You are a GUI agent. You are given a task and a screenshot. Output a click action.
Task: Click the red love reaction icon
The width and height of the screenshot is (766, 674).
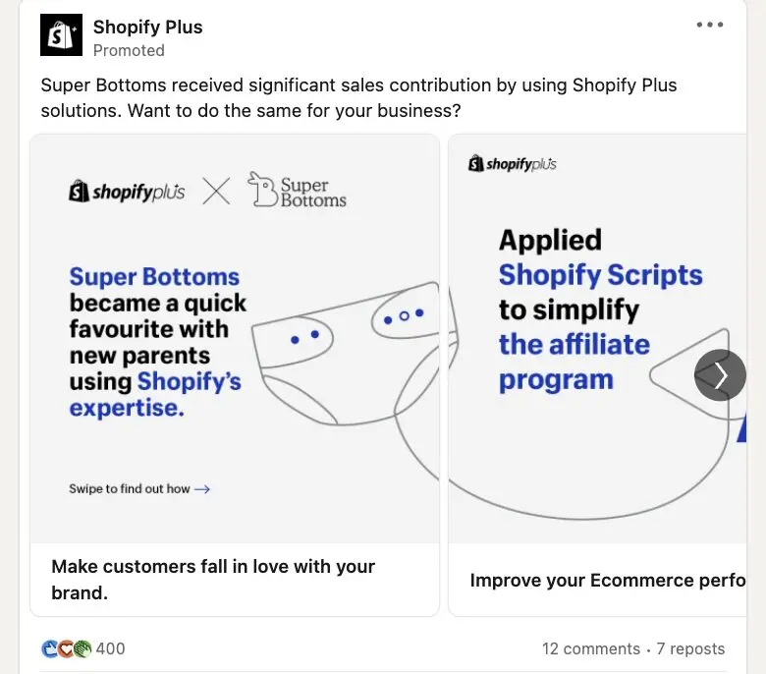[65, 648]
